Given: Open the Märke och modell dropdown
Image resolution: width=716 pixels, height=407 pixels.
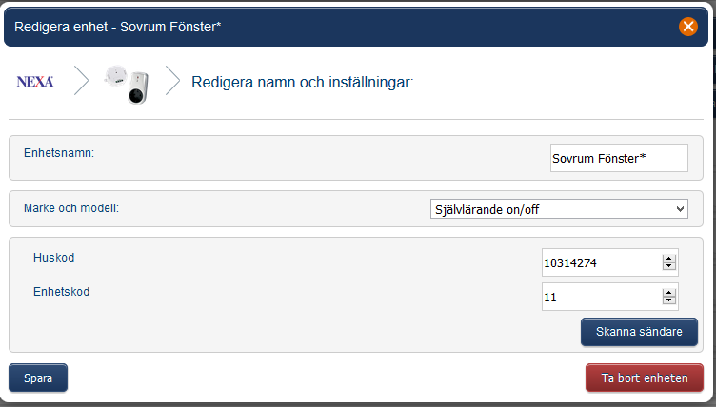Looking at the screenshot, I should [x=559, y=209].
